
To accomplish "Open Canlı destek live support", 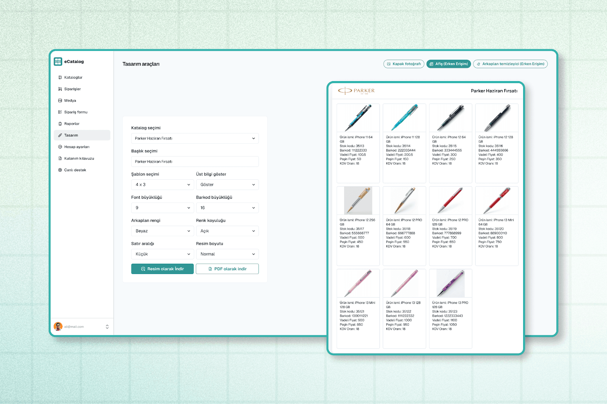I will pyautogui.click(x=75, y=170).
